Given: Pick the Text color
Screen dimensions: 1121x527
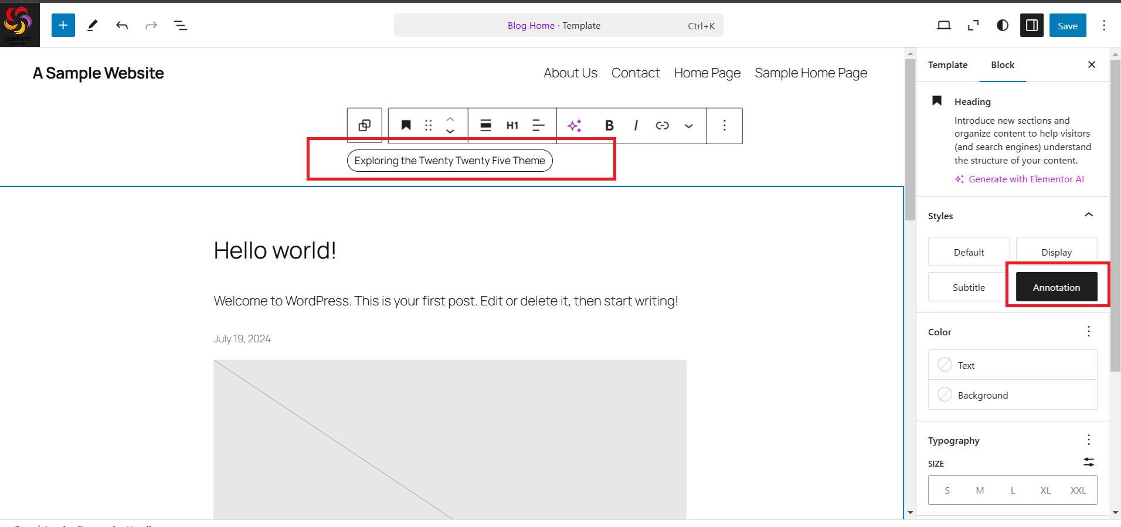Looking at the screenshot, I should coord(1013,365).
